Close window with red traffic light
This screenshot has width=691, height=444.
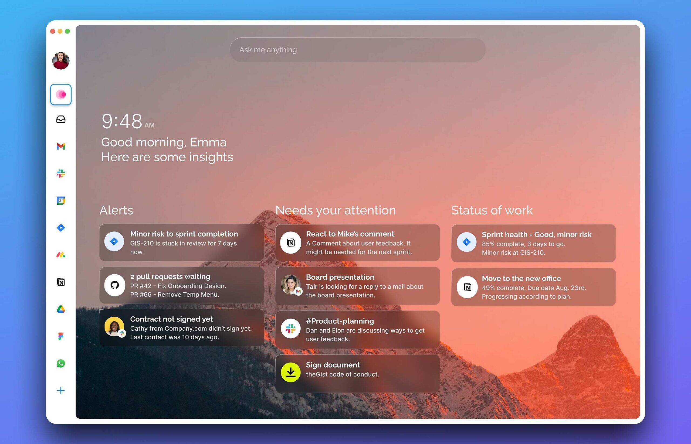[x=53, y=31]
